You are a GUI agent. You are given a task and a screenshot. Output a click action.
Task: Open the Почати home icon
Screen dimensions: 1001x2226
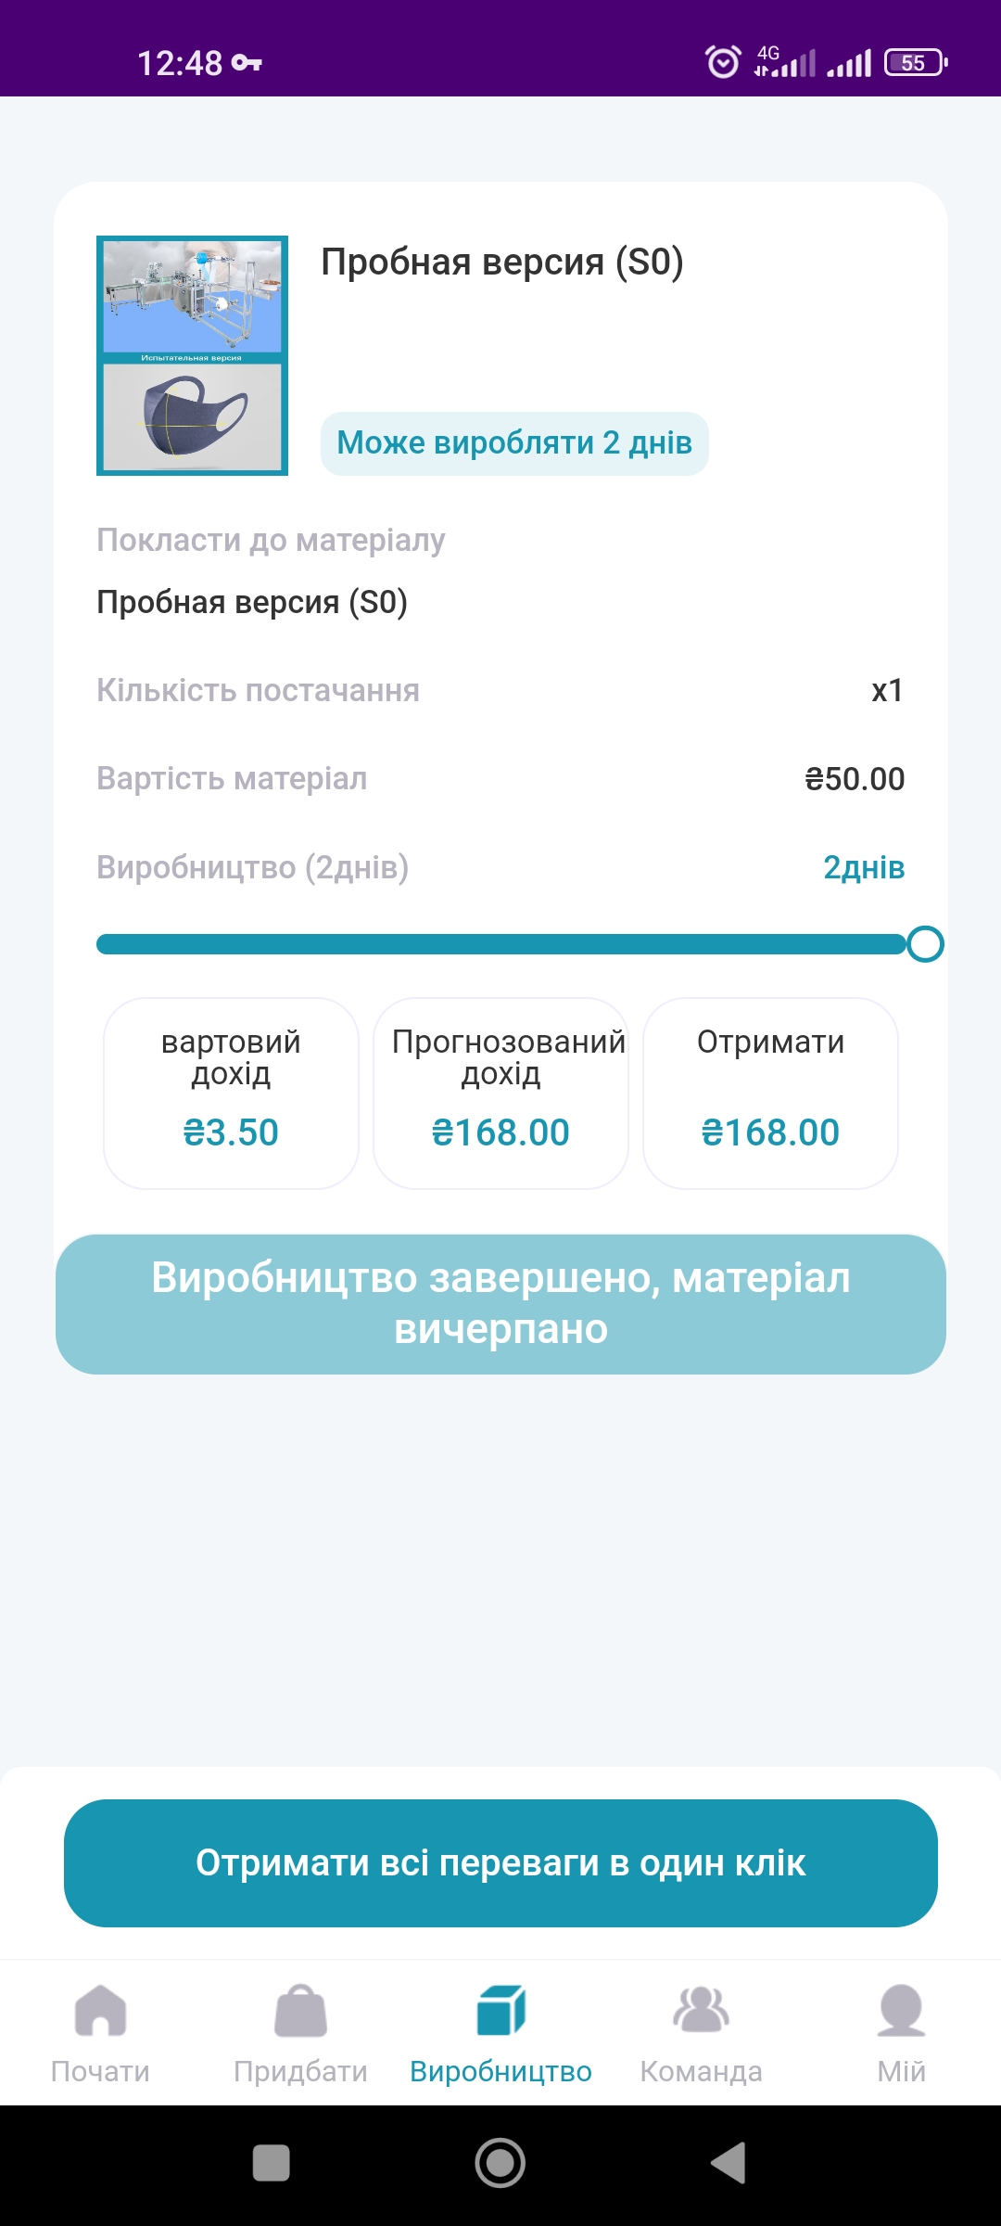point(100,2010)
